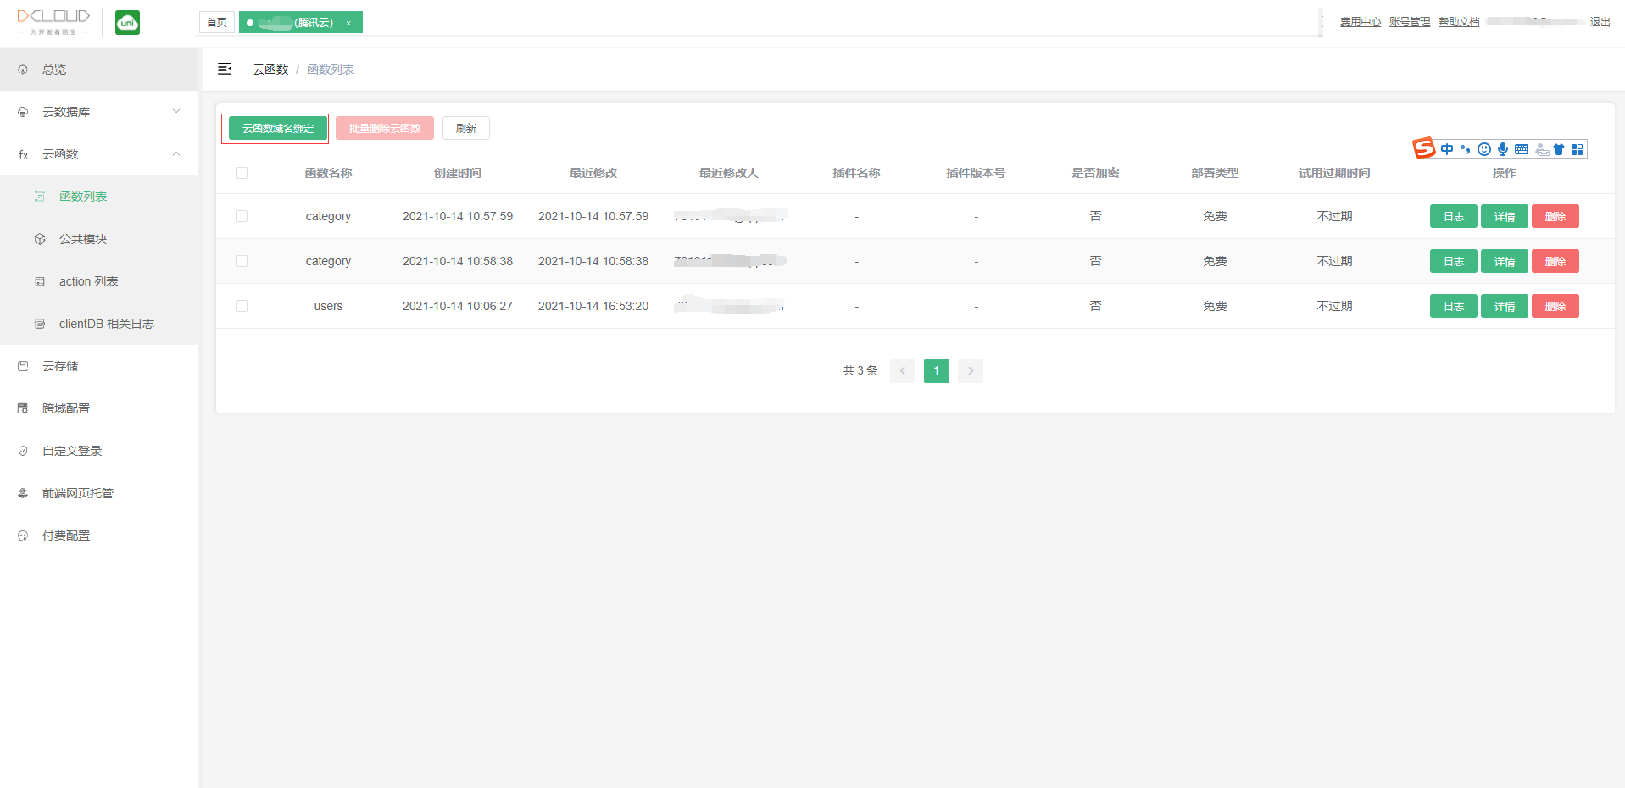Open 帮助文档 documentation link

coord(1457,21)
